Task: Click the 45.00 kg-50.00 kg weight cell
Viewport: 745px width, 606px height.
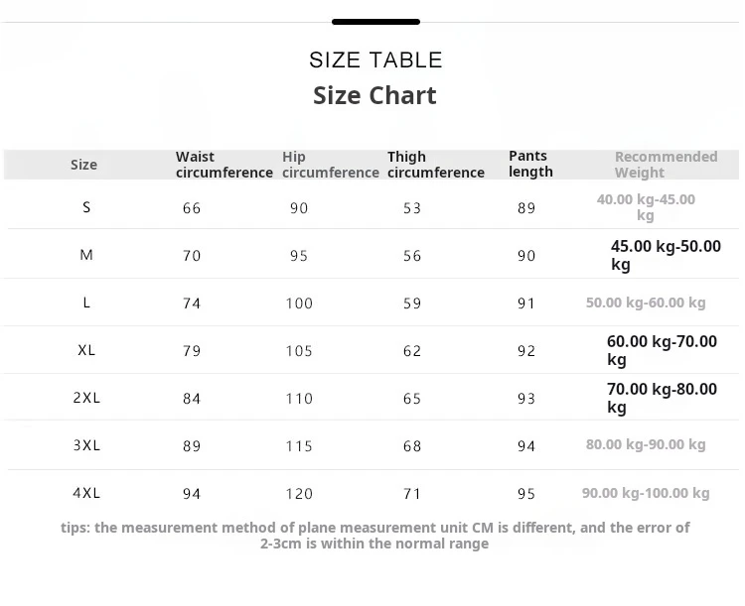Action: pyautogui.click(x=666, y=255)
